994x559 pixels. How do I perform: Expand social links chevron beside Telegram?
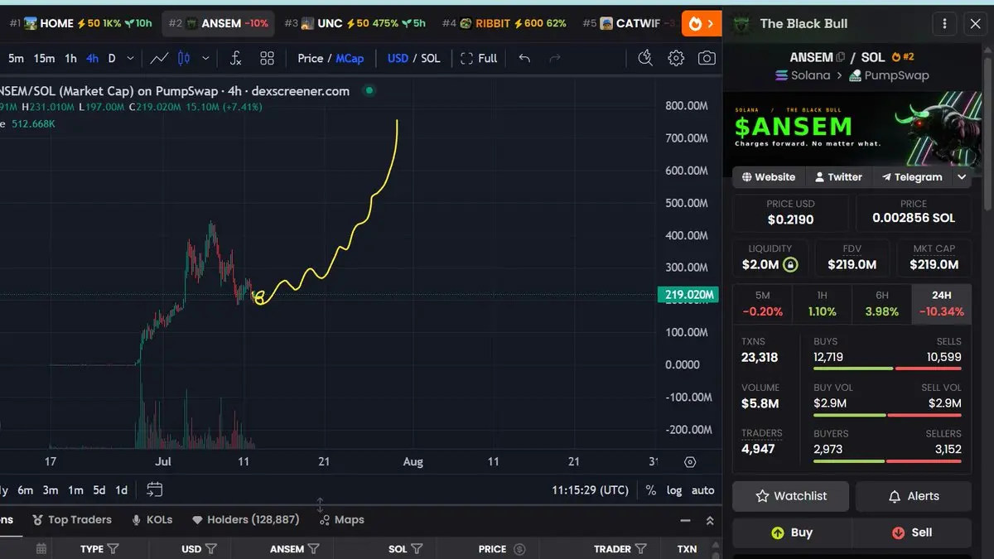coord(962,177)
